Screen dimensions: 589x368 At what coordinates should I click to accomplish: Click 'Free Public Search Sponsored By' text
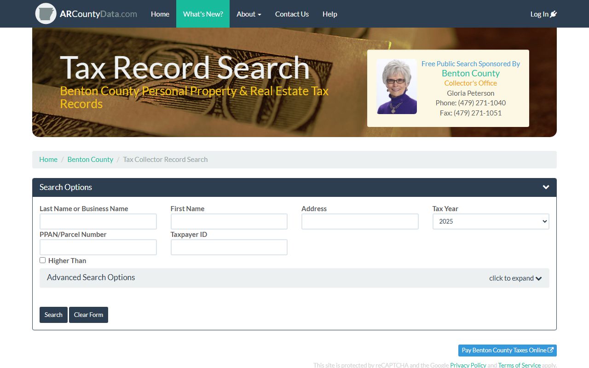pos(471,63)
